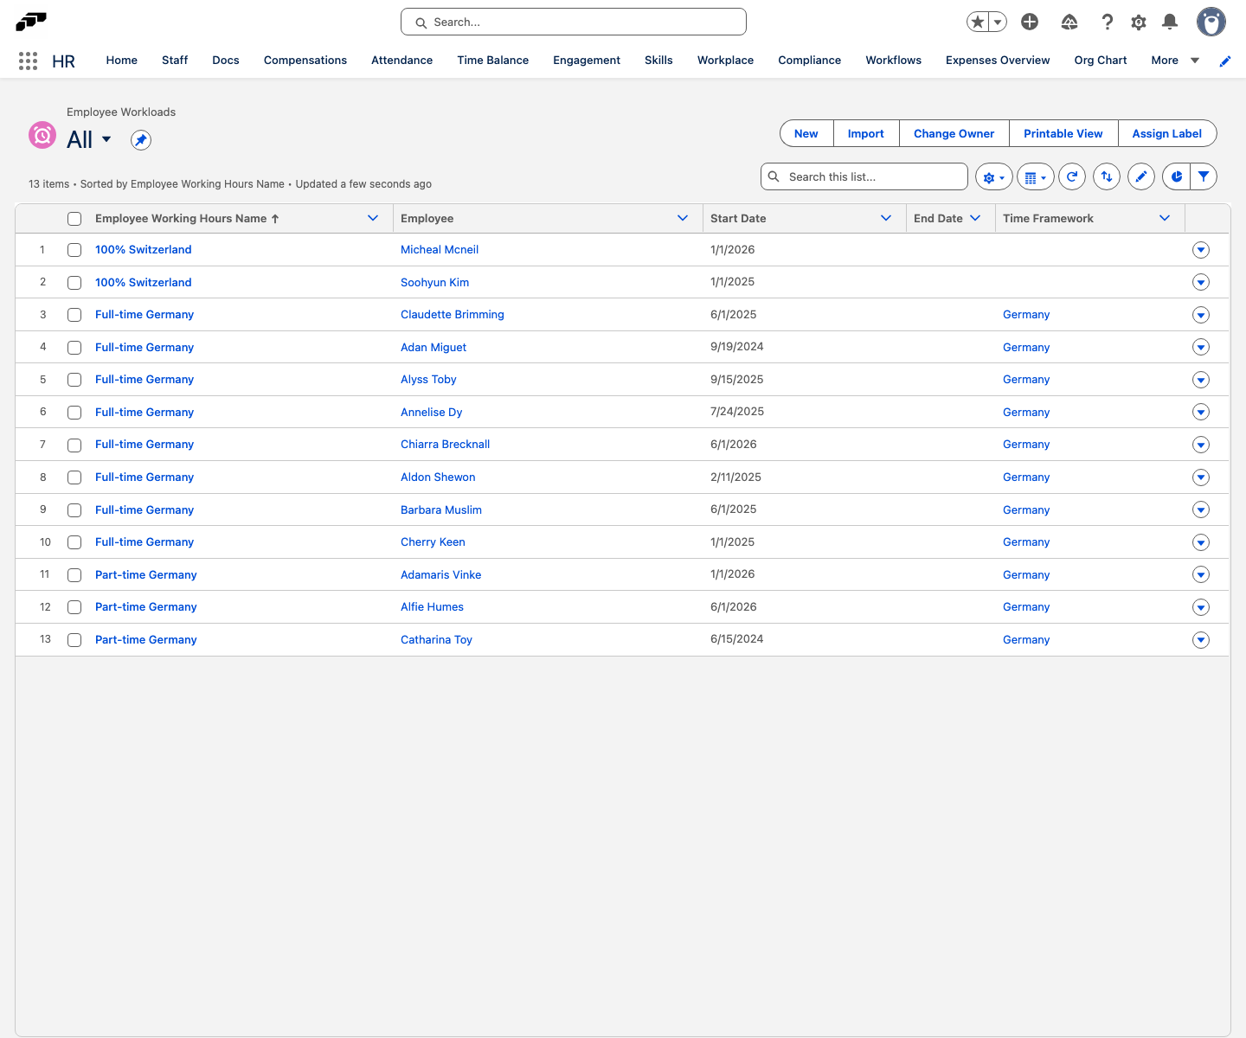
Task: Open the Compensations tab
Action: [x=305, y=61]
